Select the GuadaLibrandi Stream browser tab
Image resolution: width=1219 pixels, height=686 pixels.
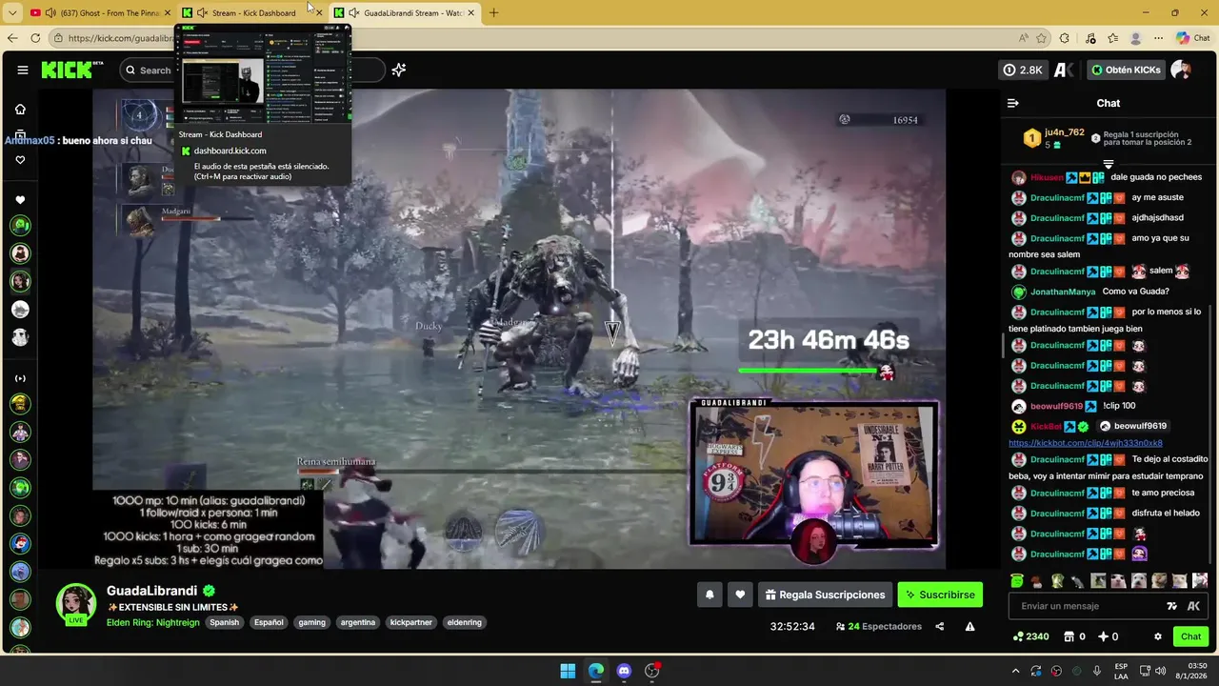pyautogui.click(x=405, y=13)
